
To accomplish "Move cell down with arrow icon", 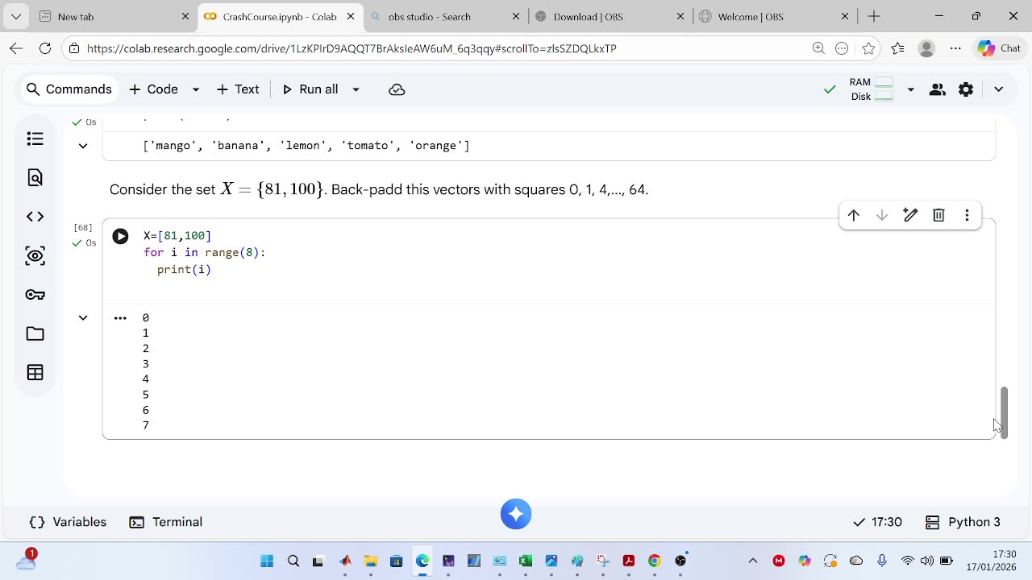I will click(x=882, y=215).
